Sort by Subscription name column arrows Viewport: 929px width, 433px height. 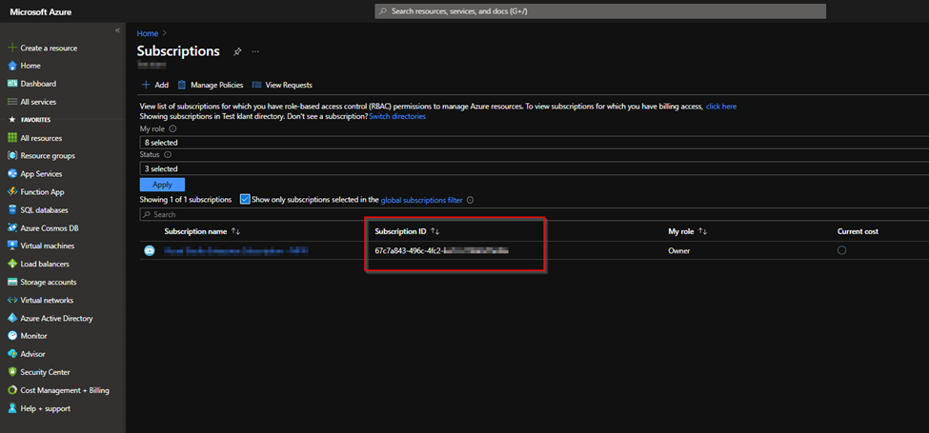[235, 231]
